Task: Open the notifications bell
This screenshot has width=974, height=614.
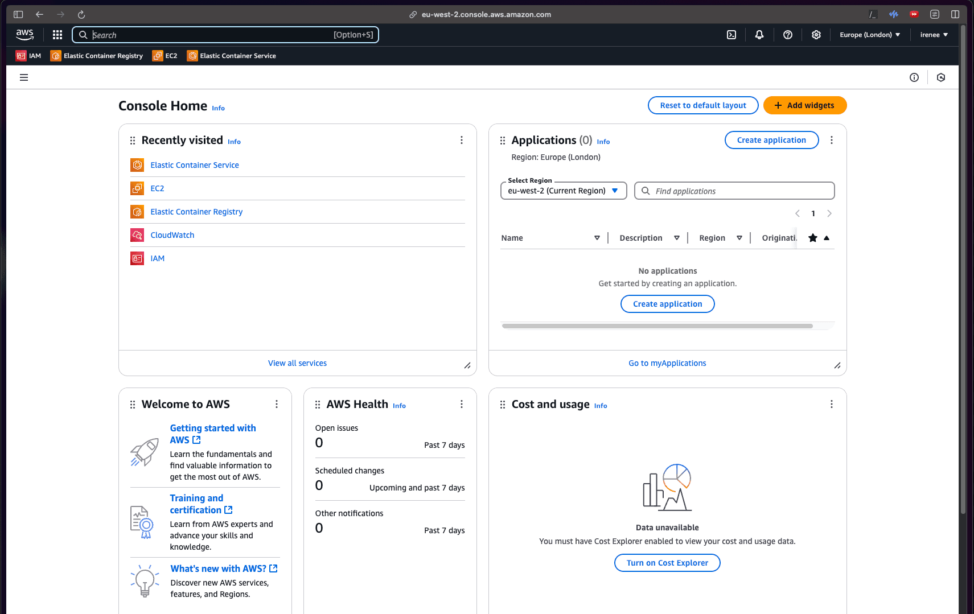Action: click(x=759, y=35)
